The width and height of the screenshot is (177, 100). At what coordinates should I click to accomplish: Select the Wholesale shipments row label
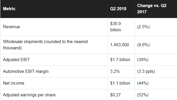[45, 45]
